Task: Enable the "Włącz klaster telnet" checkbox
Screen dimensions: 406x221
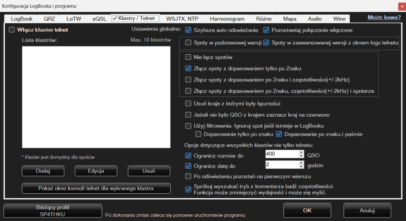Action: point(11,30)
